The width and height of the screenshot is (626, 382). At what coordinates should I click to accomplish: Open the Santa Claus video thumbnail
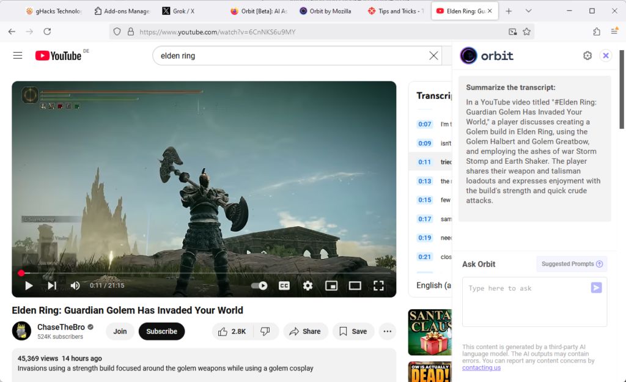click(x=430, y=332)
